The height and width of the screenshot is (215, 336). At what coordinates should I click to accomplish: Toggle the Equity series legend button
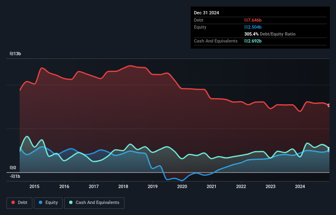(48, 203)
